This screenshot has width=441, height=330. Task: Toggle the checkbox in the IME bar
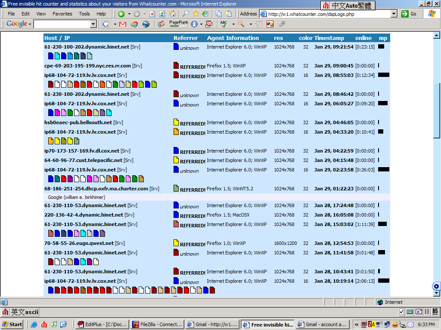pyautogui.click(x=401, y=312)
